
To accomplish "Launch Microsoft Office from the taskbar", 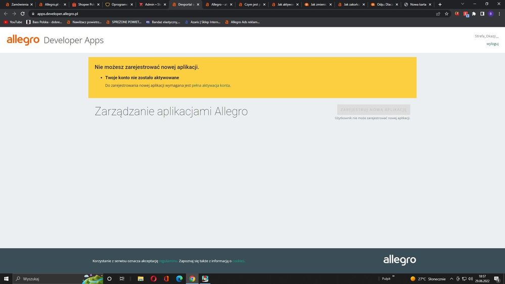I will 166,278.
